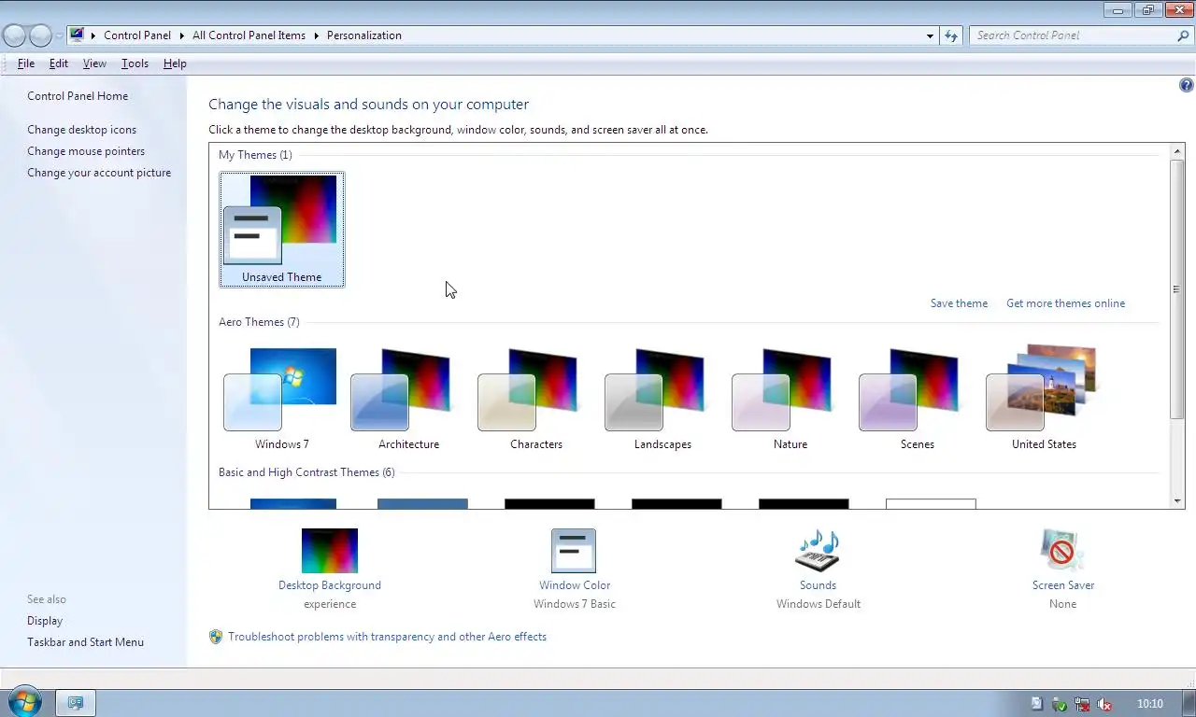Click the search magnifier icon
The height and width of the screenshot is (717, 1196).
pos(1183,35)
